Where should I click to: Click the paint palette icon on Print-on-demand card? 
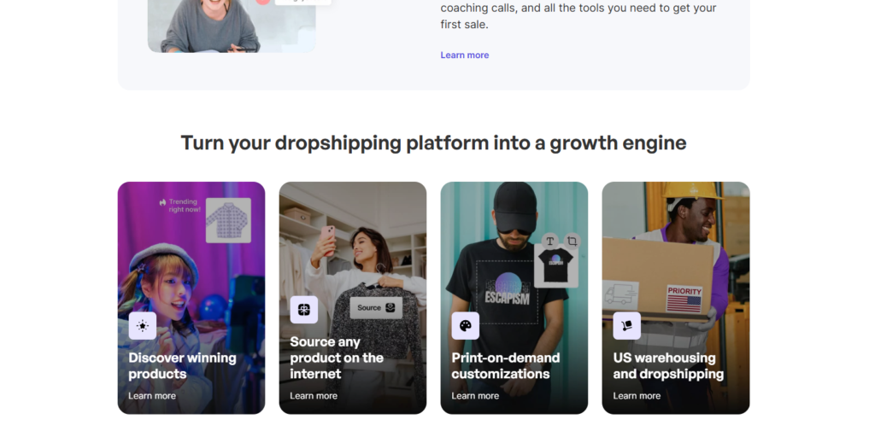(466, 326)
